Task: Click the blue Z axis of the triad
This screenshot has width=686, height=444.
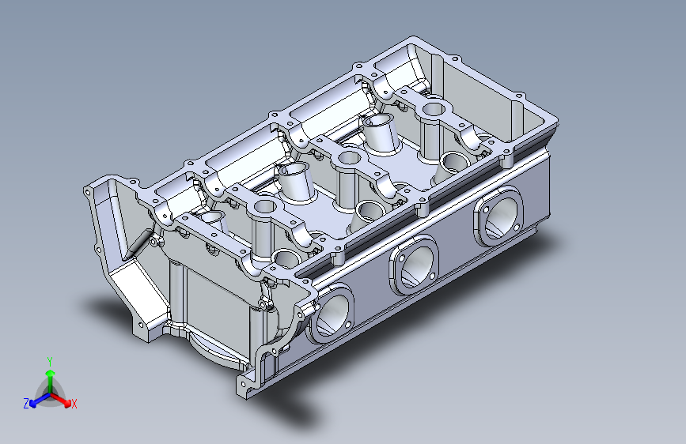Action: (40, 401)
